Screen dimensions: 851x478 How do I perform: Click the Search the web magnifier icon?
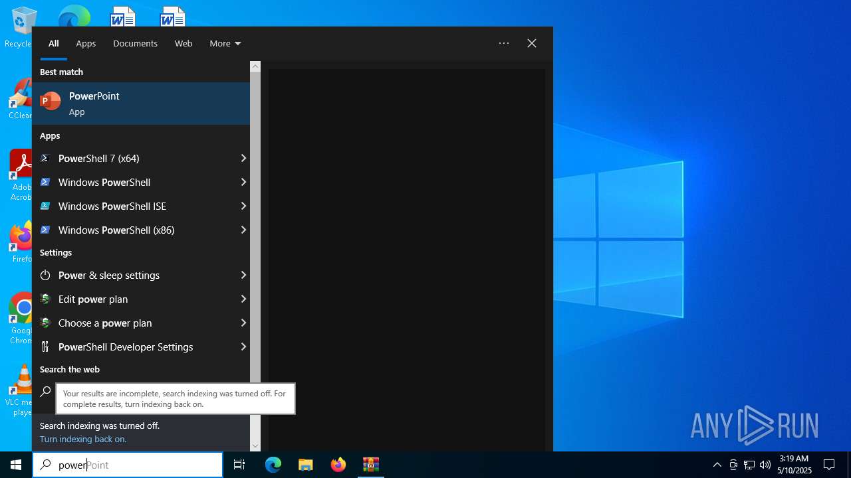tap(45, 392)
